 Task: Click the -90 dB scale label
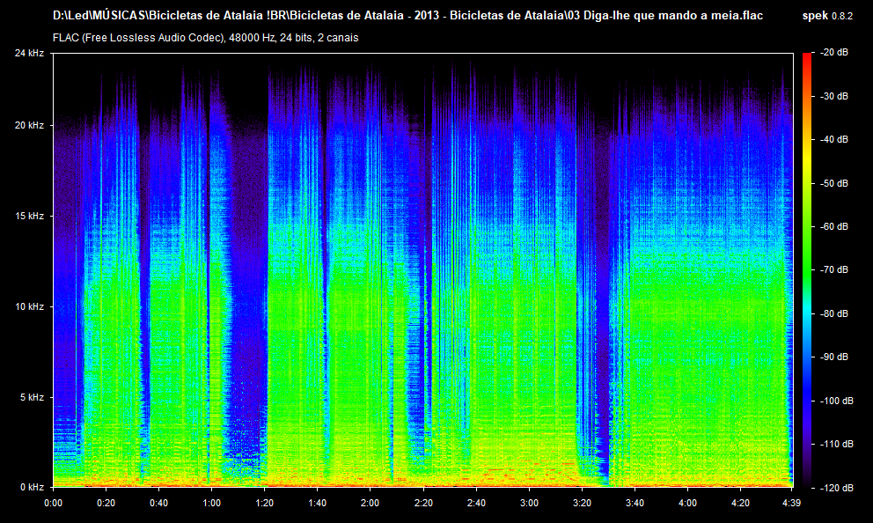click(834, 357)
